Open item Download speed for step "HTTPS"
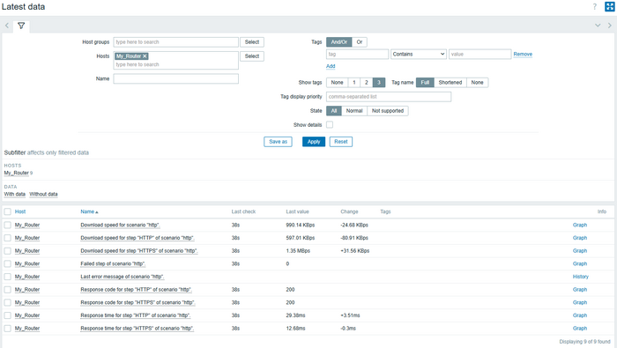This screenshot has width=617, height=348. click(x=139, y=251)
